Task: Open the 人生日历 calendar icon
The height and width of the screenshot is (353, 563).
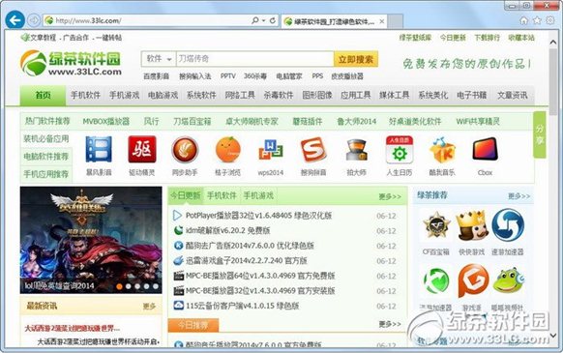Action: (400, 149)
